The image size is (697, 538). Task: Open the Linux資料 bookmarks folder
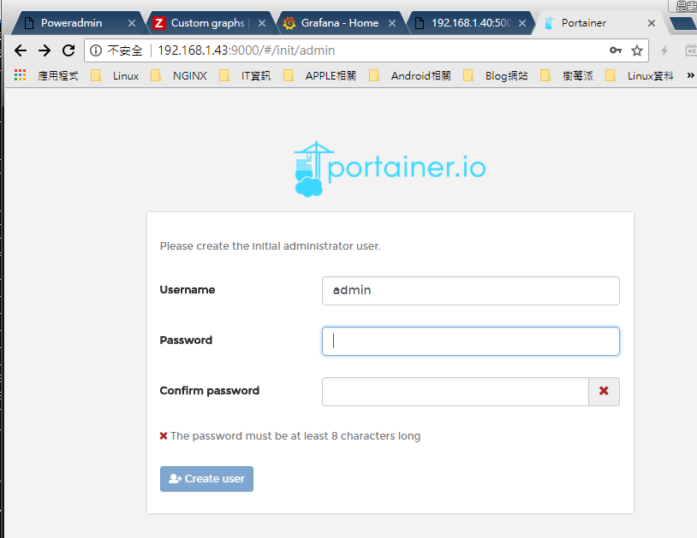(x=640, y=76)
